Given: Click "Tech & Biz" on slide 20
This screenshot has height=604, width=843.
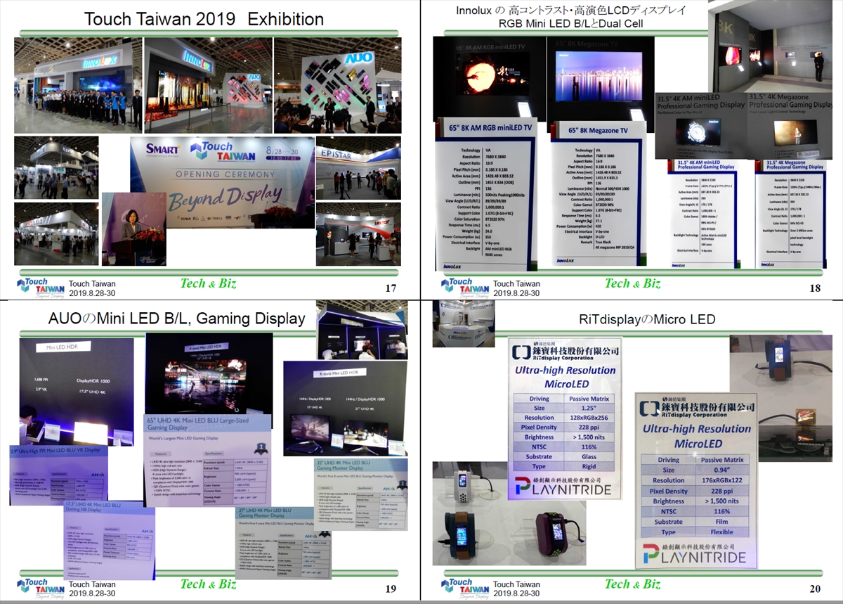Looking at the screenshot, I should [633, 584].
